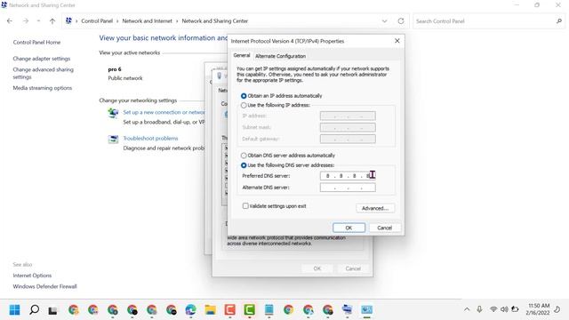Viewport: 569px width, 320px height.
Task: Select Obtain DNS server address automatically
Action: (x=244, y=156)
